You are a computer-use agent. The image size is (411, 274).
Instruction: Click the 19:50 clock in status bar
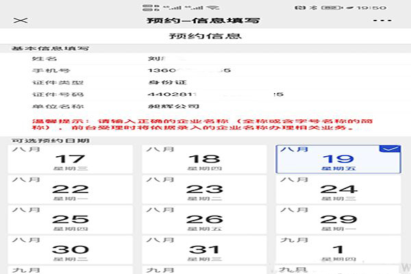tap(372, 8)
